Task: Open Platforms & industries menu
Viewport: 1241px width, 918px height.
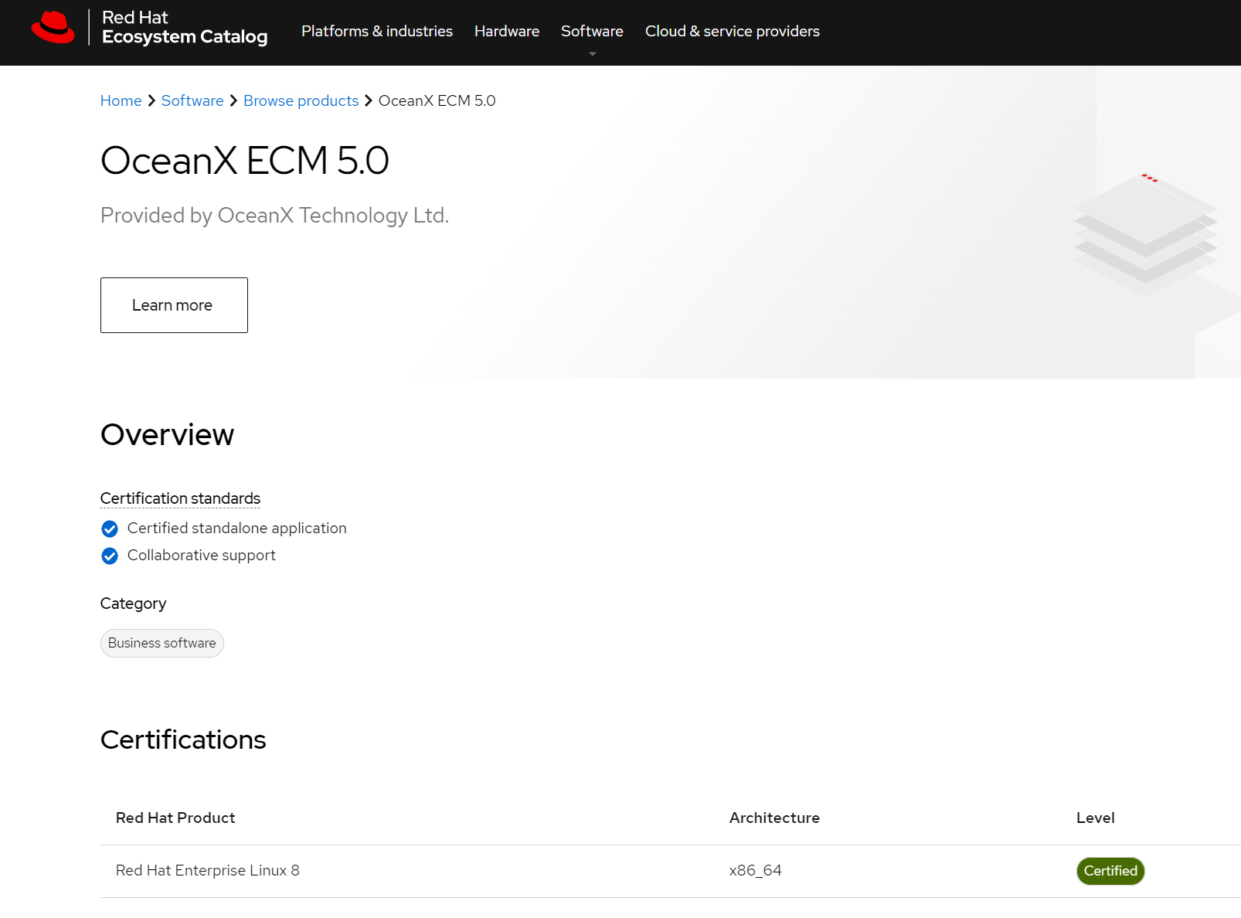Action: point(377,31)
